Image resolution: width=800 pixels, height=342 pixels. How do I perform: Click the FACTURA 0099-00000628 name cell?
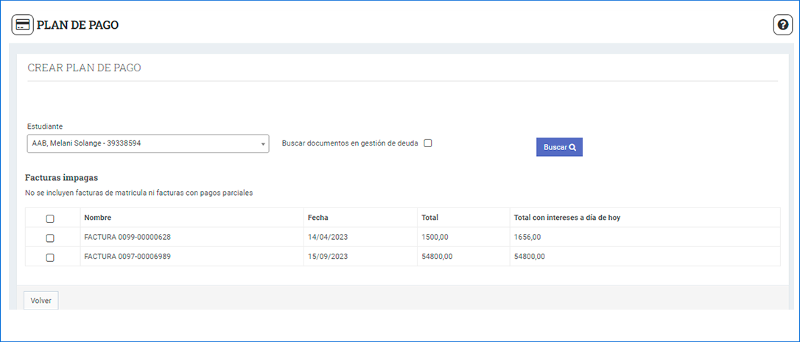click(132, 238)
